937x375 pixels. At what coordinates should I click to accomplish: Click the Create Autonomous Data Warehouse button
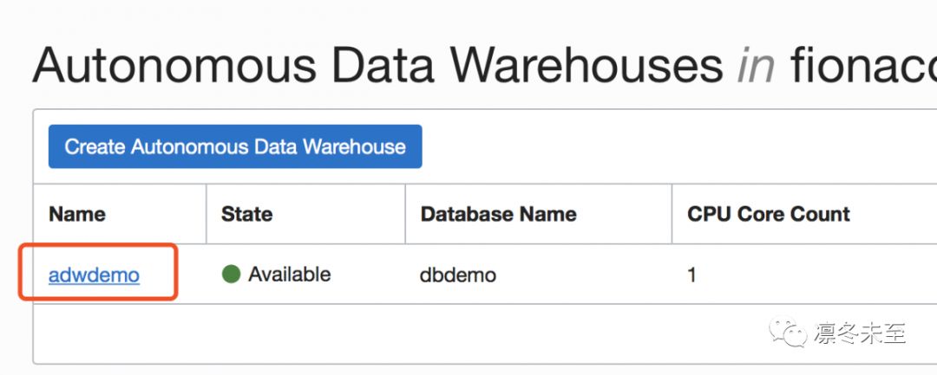click(x=235, y=146)
